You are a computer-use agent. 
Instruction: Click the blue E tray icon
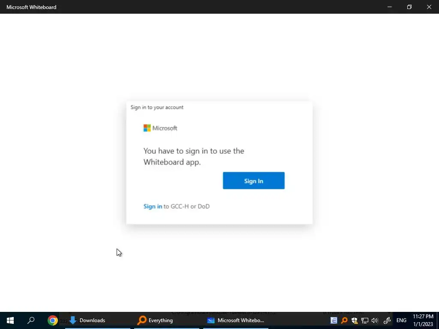(334, 320)
